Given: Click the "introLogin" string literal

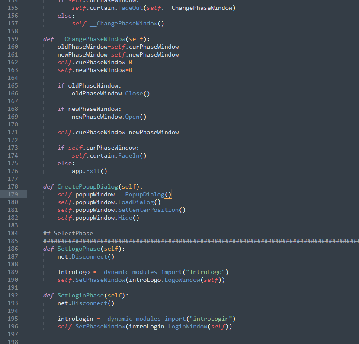Looking at the screenshot, I should click(x=210, y=319).
